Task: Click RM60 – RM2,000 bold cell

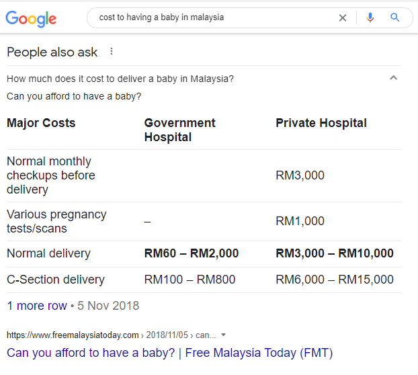Action: pyautogui.click(x=191, y=253)
